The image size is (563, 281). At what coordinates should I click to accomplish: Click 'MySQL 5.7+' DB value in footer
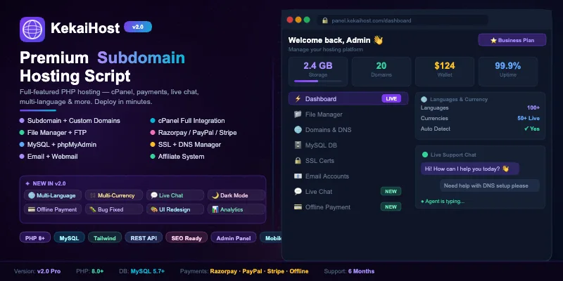point(148,271)
